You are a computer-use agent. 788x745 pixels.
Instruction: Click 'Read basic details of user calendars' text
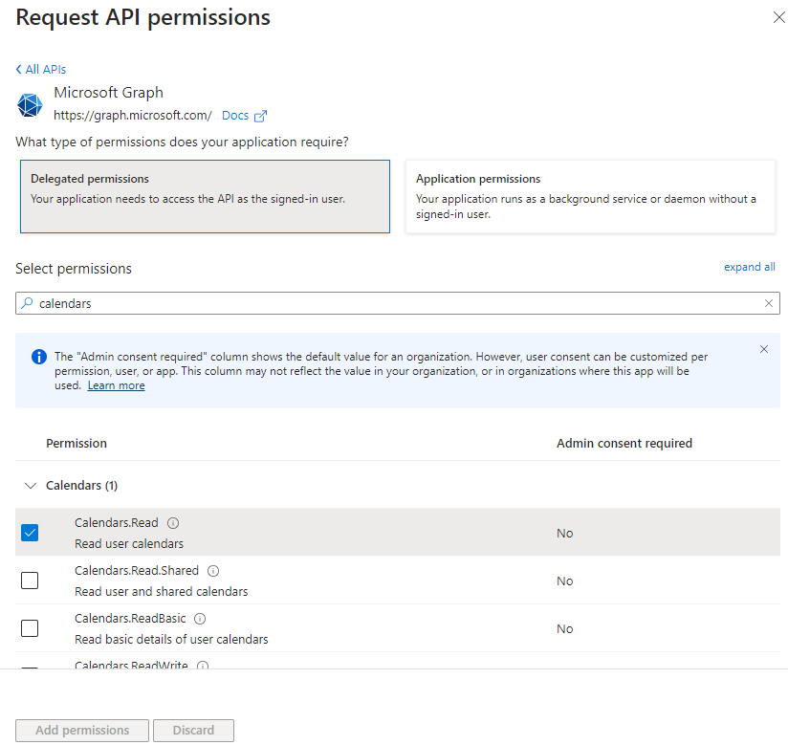(x=171, y=640)
